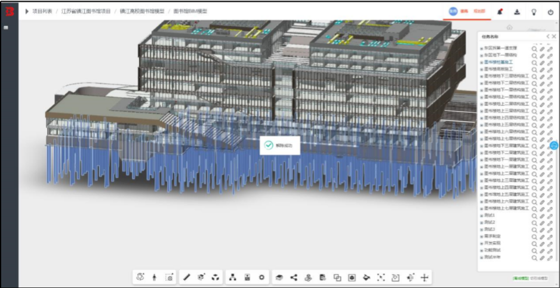Viewport: 560px width, 288px height.
Task: Expand the 测试1 task tree item
Action: [481, 216]
